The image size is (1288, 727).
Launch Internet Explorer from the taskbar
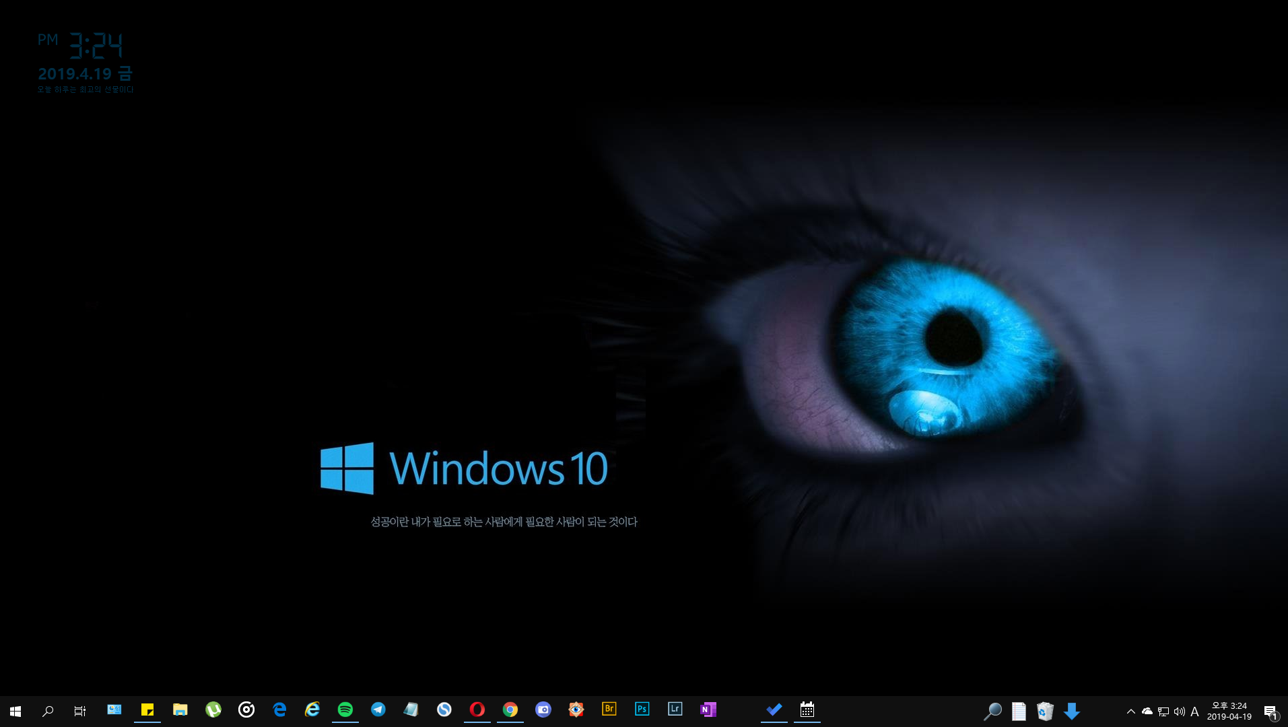click(312, 709)
